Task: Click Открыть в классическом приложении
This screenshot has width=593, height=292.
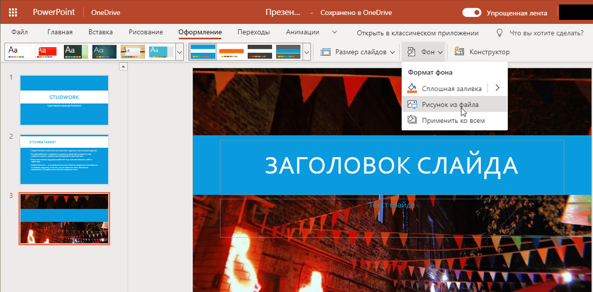Action: pos(418,33)
